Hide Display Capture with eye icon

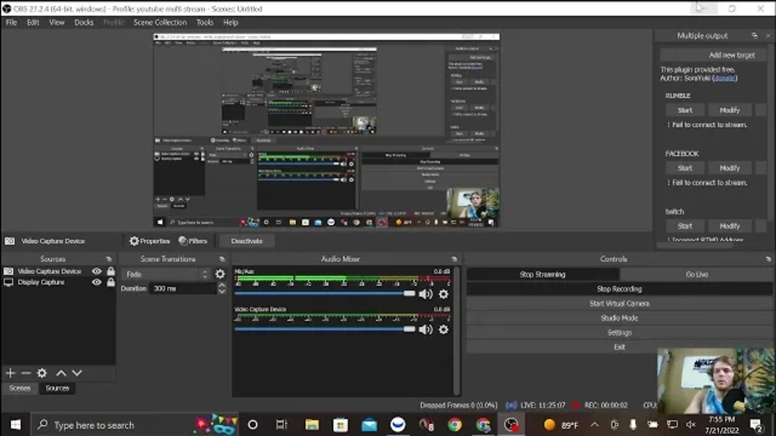[x=96, y=282]
